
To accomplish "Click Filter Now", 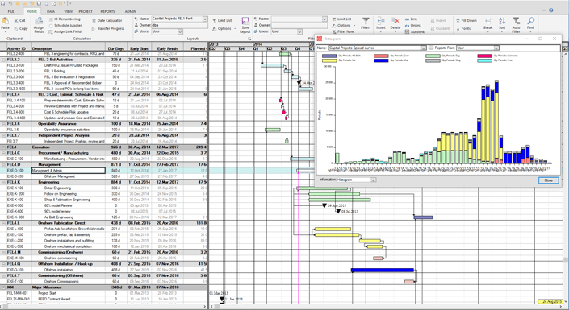I will click(342, 31).
